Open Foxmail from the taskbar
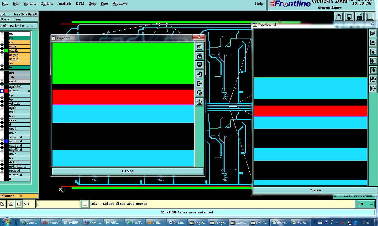The height and width of the screenshot is (226, 378). point(51,223)
